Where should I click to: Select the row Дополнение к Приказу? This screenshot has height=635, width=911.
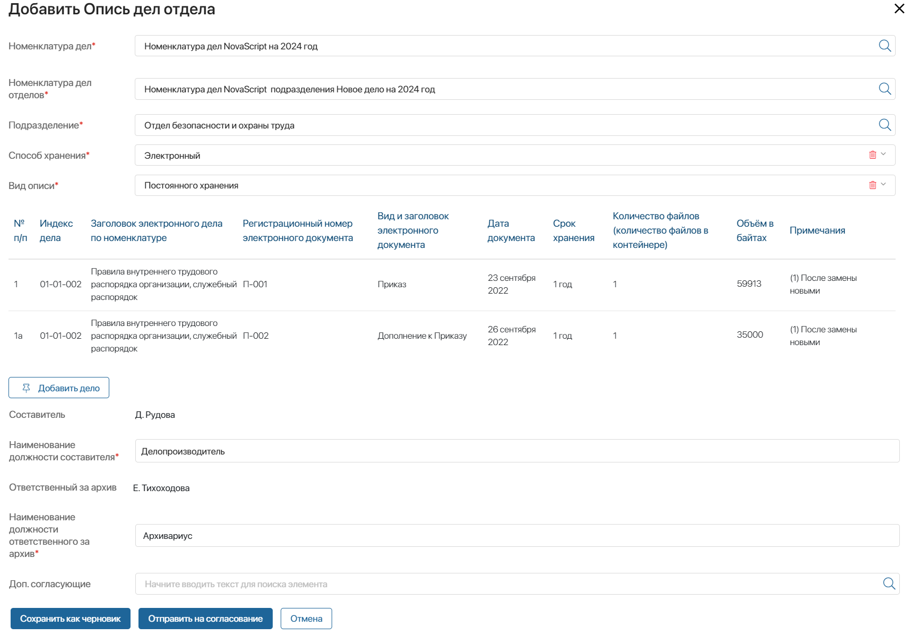422,336
